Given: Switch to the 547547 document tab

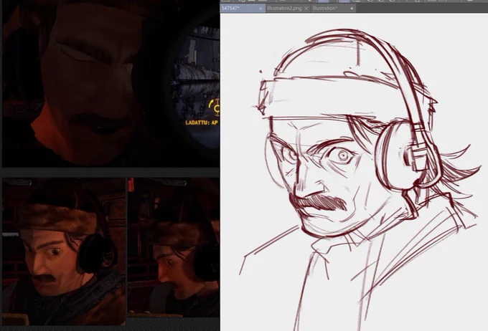Looking at the screenshot, I should (242, 9).
